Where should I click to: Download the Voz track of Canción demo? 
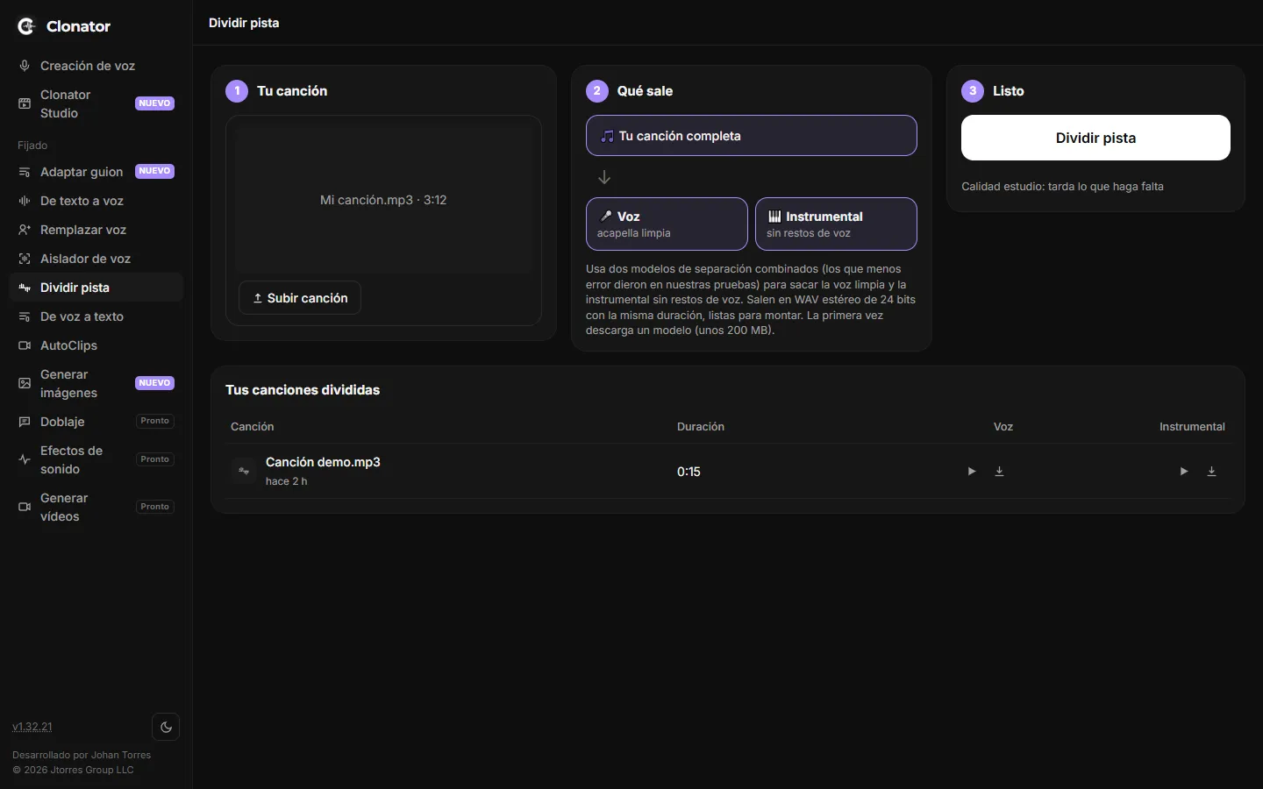point(999,472)
